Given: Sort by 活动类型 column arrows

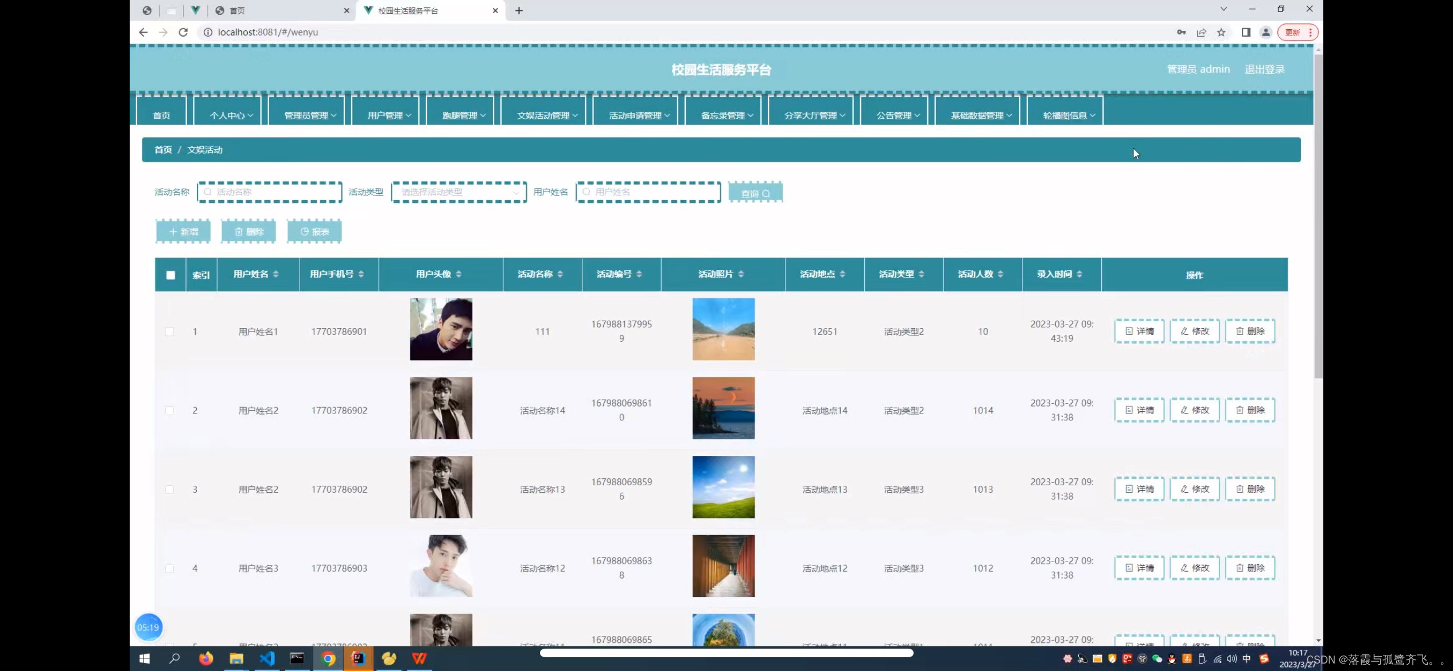Looking at the screenshot, I should (922, 274).
